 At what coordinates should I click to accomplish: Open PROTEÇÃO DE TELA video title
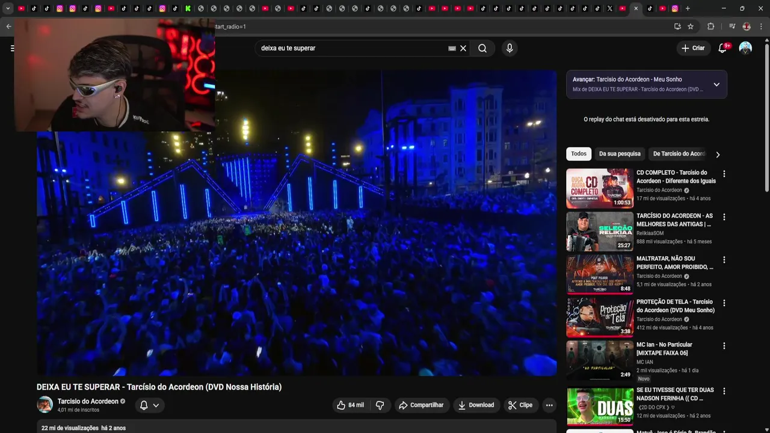(x=676, y=306)
